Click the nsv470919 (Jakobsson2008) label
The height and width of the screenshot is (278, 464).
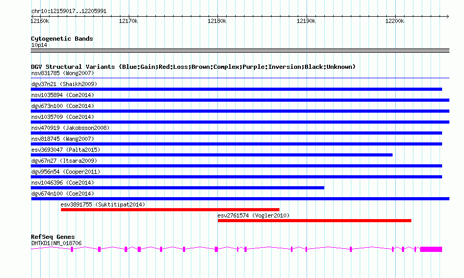click(70, 128)
